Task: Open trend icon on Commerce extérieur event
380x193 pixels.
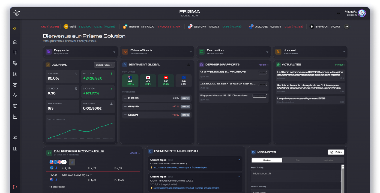Action: (x=239, y=160)
